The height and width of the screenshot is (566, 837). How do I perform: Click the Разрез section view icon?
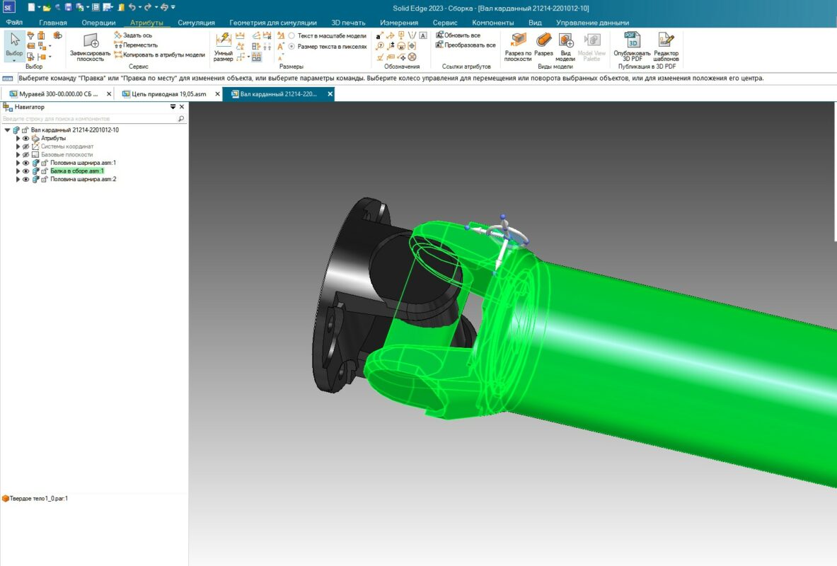pyautogui.click(x=543, y=44)
